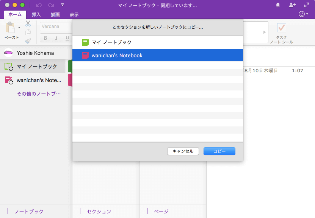Click the キャンセル button
The image size is (315, 218).
click(183, 151)
